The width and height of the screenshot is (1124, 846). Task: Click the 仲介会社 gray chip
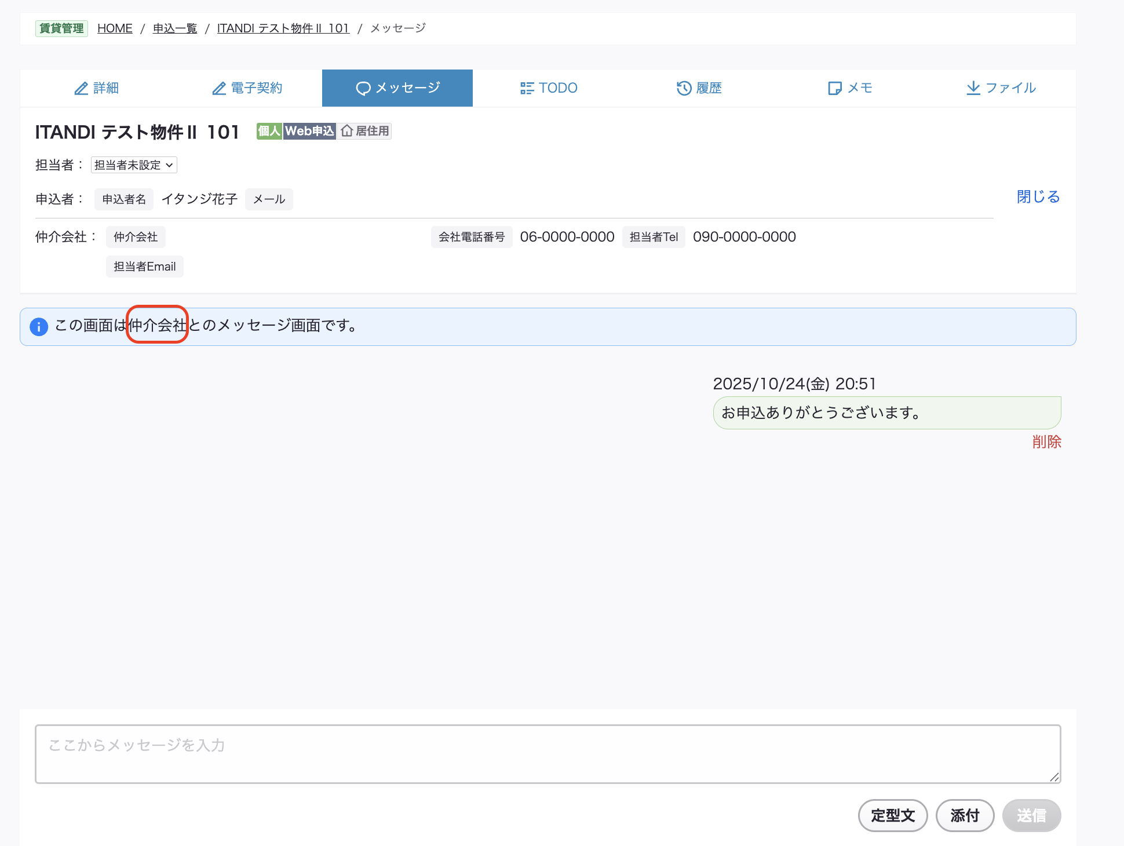pos(136,237)
